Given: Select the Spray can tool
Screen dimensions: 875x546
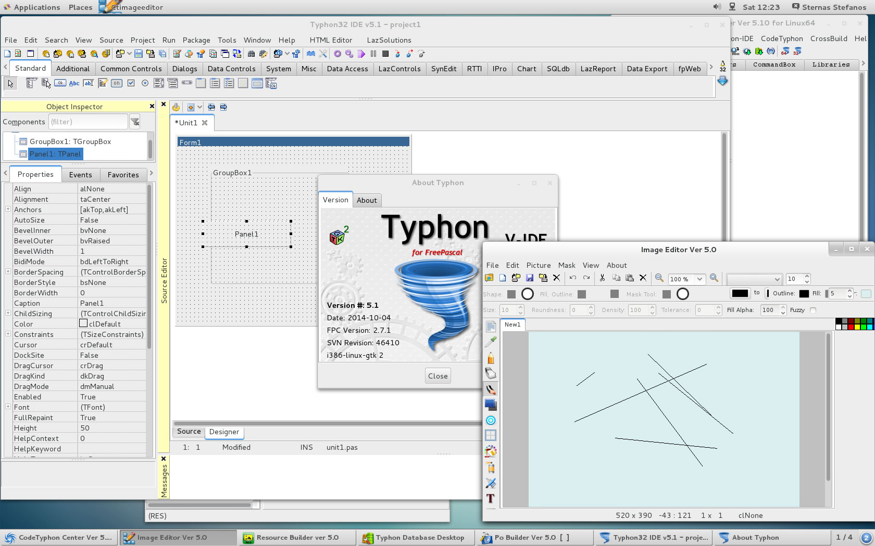Looking at the screenshot, I should pos(491,467).
